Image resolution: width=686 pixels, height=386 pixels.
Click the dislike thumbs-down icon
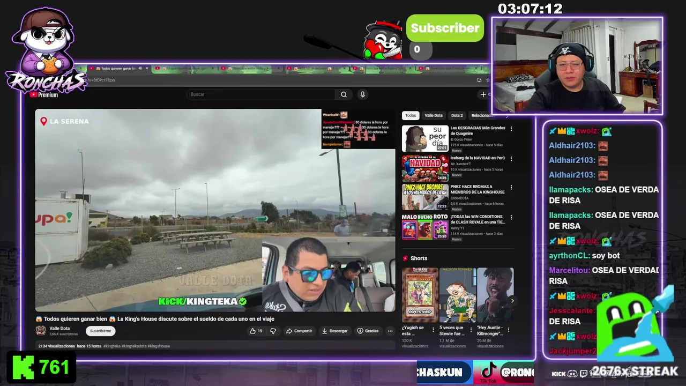click(273, 331)
